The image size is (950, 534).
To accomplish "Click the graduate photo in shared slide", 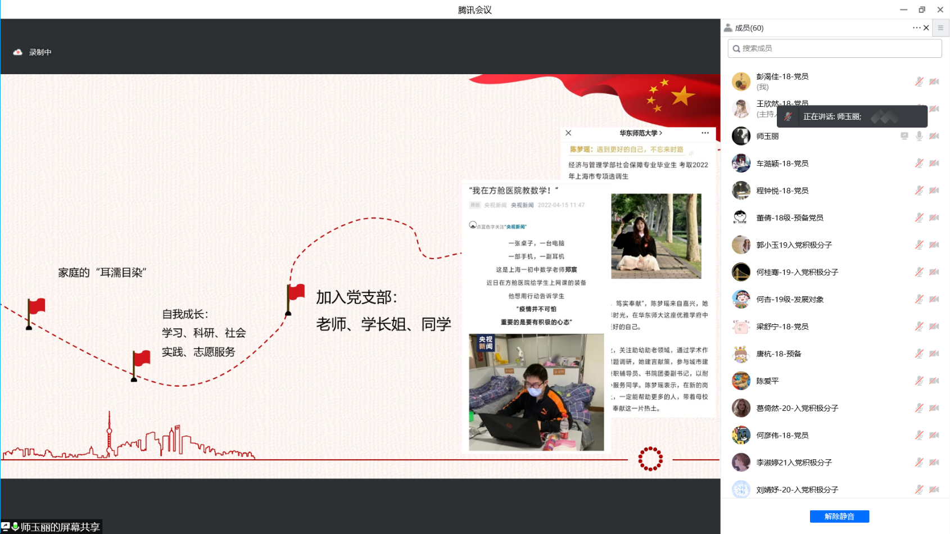I will tap(656, 236).
